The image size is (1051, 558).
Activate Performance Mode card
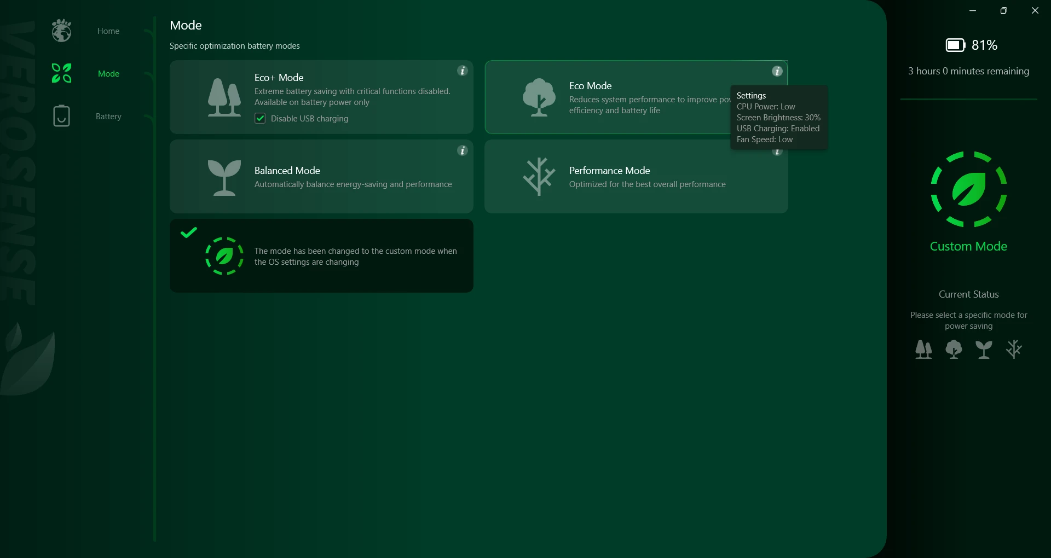pyautogui.click(x=636, y=177)
